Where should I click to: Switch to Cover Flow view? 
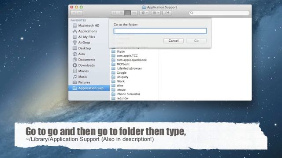coord(134,13)
